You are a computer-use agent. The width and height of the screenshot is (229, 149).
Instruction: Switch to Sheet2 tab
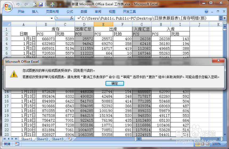click(42, 139)
